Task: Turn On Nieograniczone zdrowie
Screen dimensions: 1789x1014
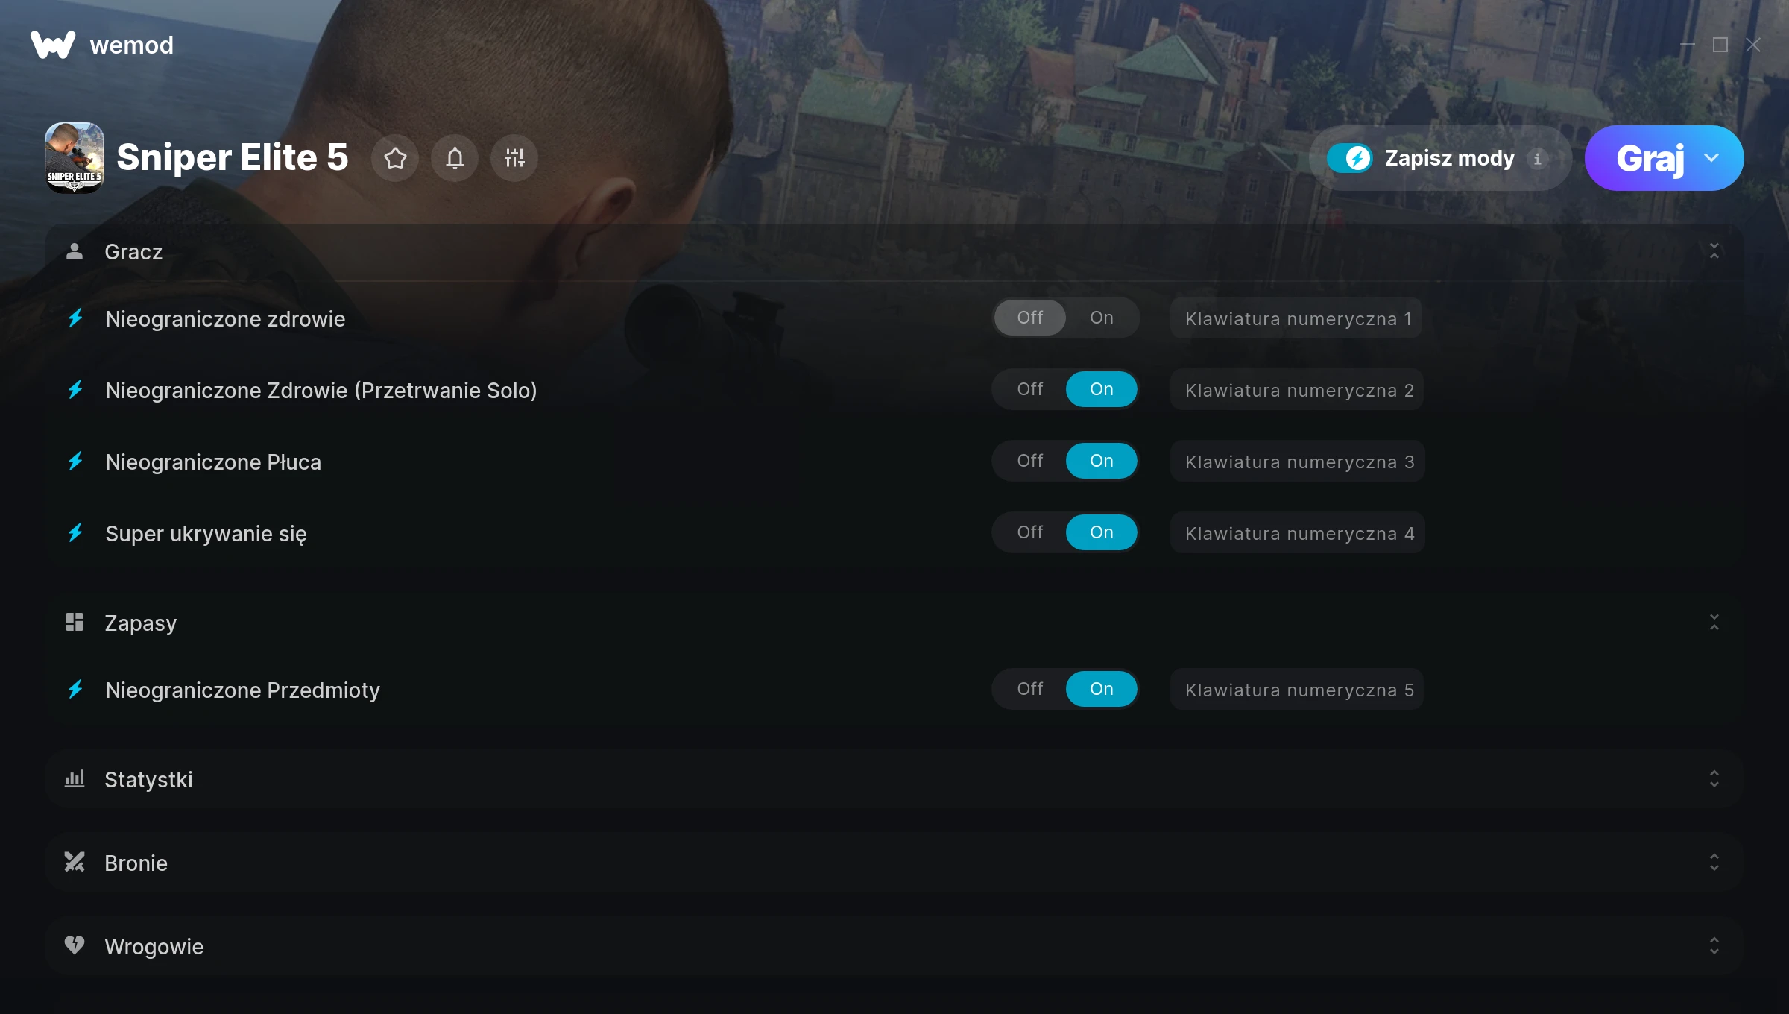Action: (x=1101, y=318)
